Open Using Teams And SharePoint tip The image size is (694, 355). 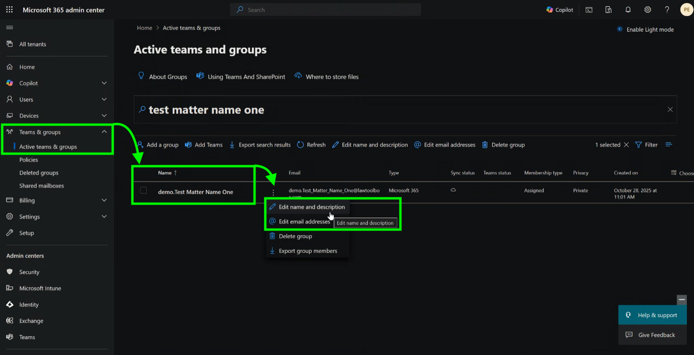pos(241,76)
